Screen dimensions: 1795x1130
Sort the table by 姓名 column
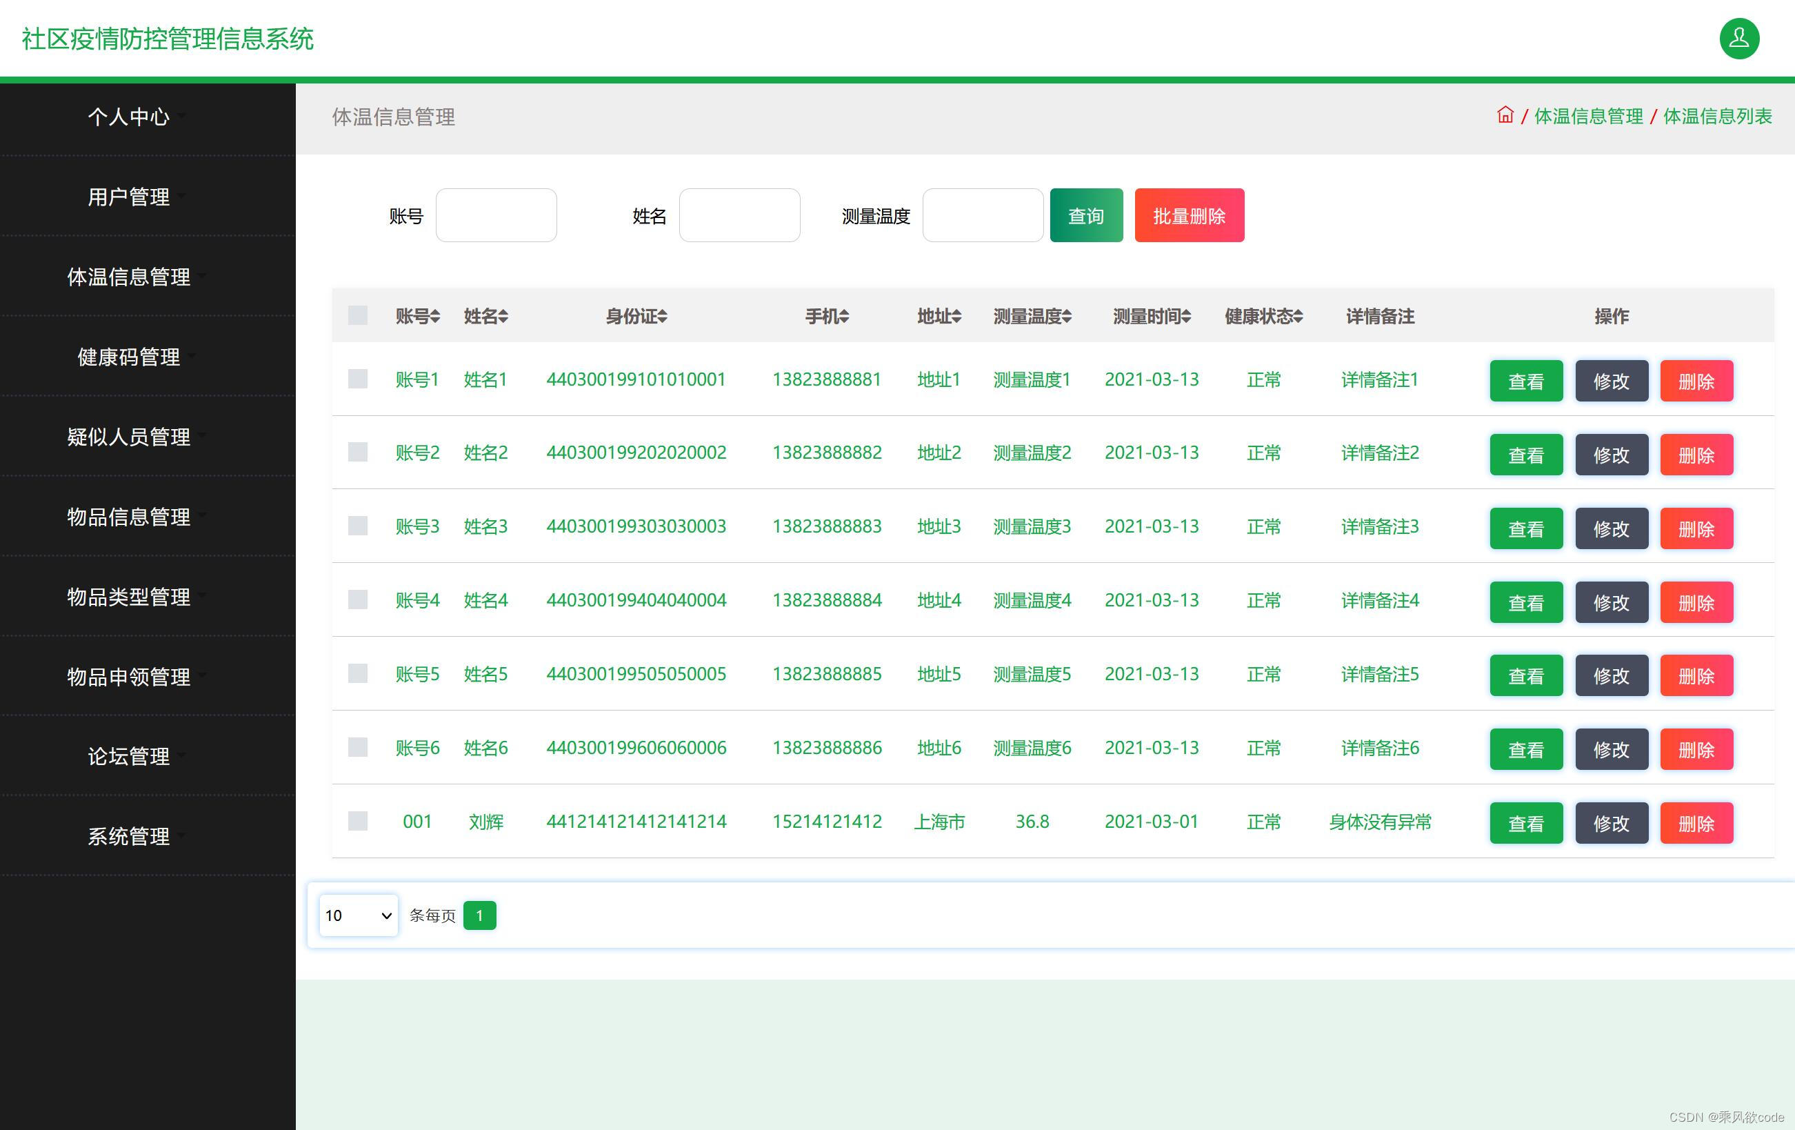(485, 315)
